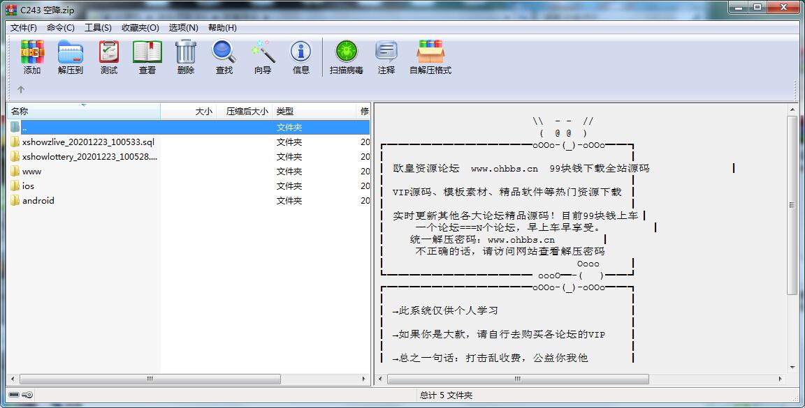
Task: Select folder xshowlottery_20201223_100528
Action: [89, 157]
